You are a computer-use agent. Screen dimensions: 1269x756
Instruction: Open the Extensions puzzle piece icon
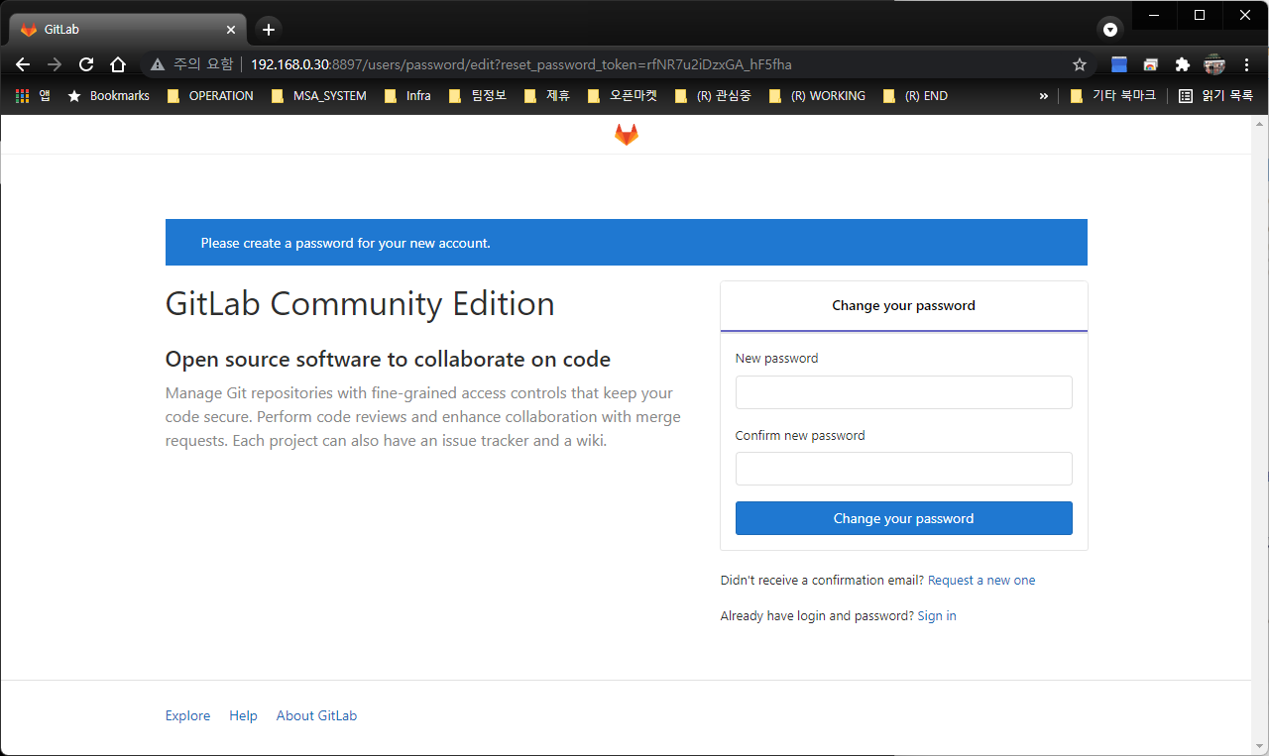pos(1182,64)
